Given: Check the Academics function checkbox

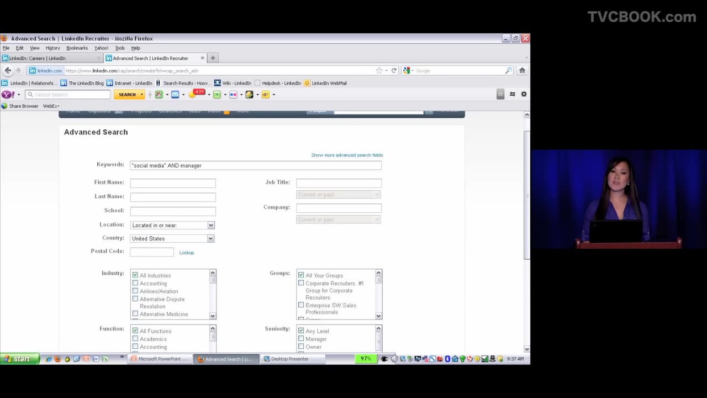Looking at the screenshot, I should click(135, 339).
